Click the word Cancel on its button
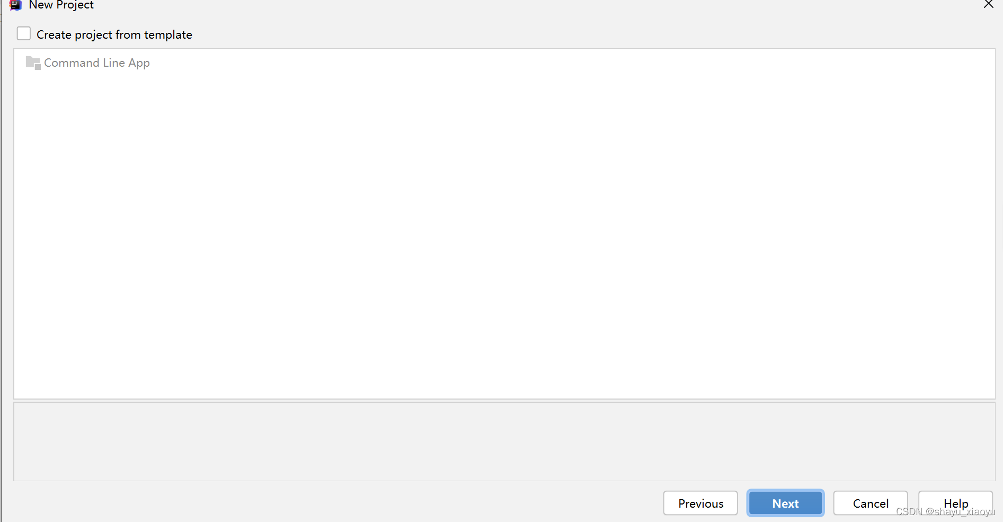 click(871, 503)
